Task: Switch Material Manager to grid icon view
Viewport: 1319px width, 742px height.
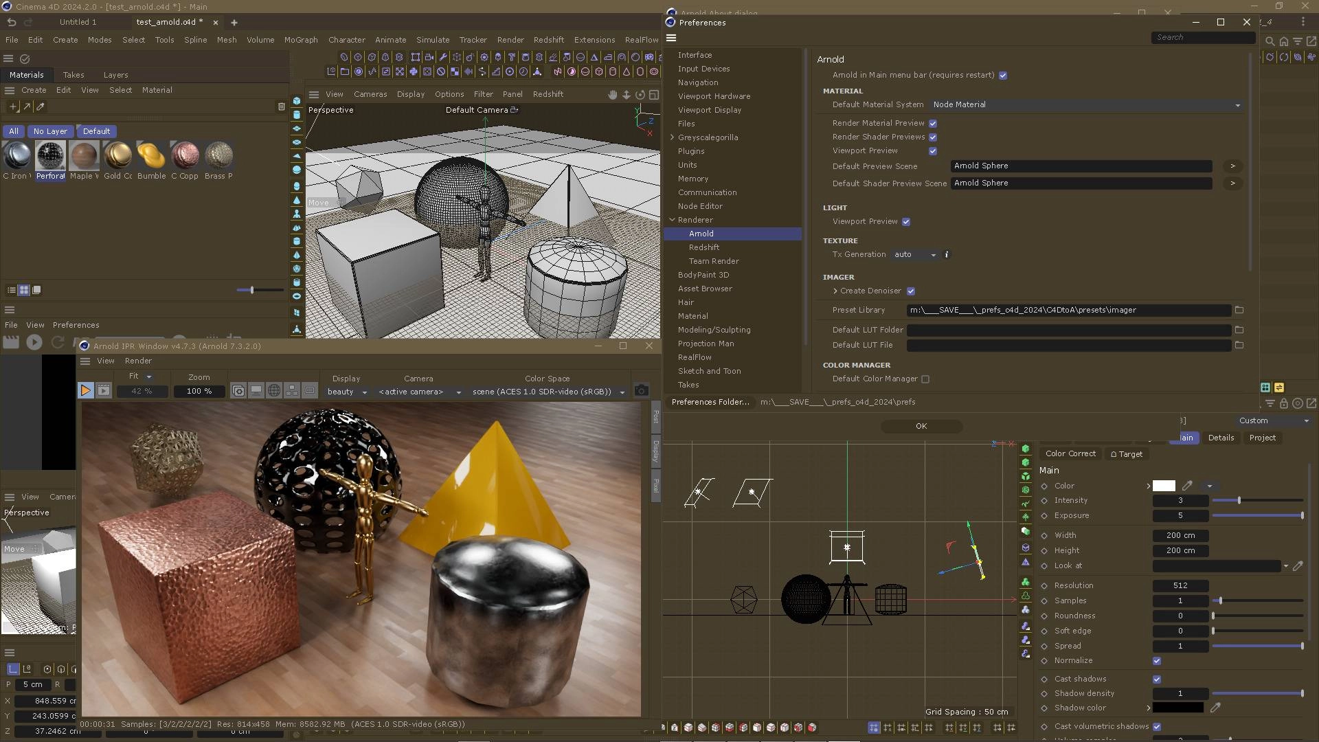Action: pyautogui.click(x=24, y=290)
